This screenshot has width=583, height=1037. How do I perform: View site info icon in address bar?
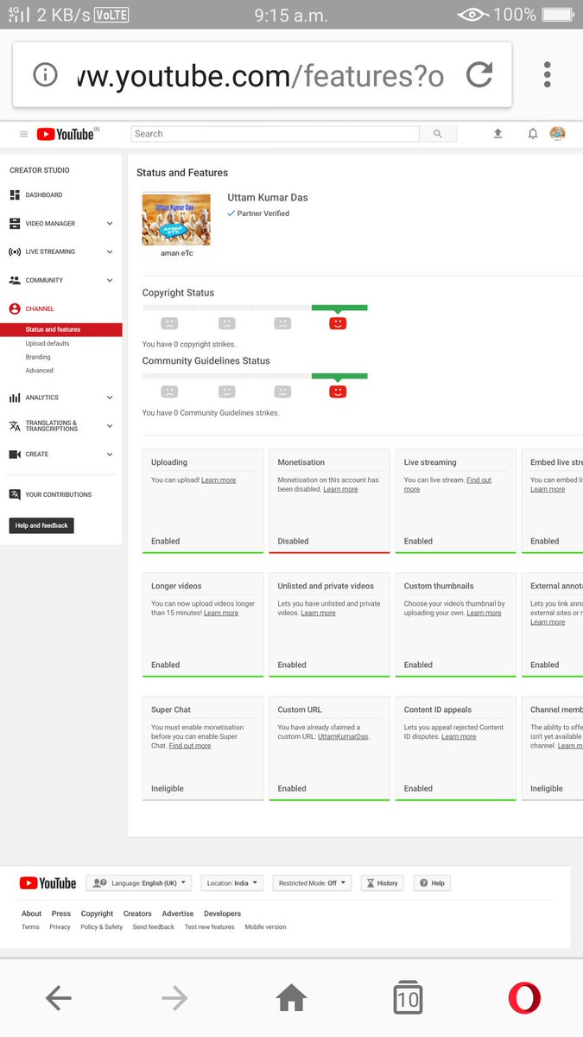pos(45,75)
